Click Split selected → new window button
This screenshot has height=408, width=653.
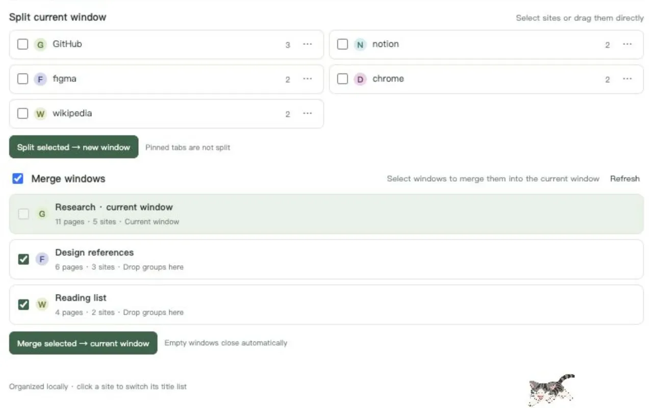click(74, 147)
